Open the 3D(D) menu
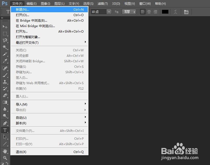The height and width of the screenshot is (165, 210). tap(116, 3)
